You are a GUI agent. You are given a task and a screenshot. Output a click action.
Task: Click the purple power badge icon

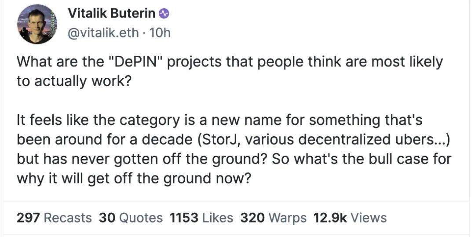tap(164, 14)
